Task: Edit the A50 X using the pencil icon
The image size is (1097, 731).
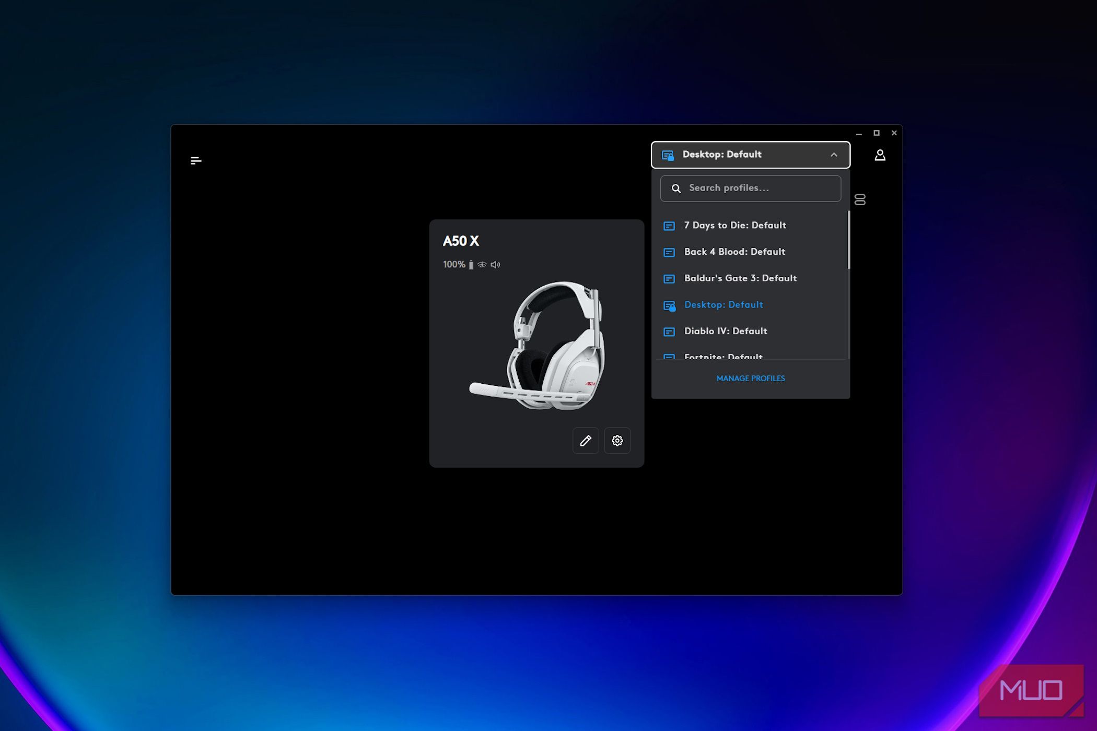Action: (586, 441)
